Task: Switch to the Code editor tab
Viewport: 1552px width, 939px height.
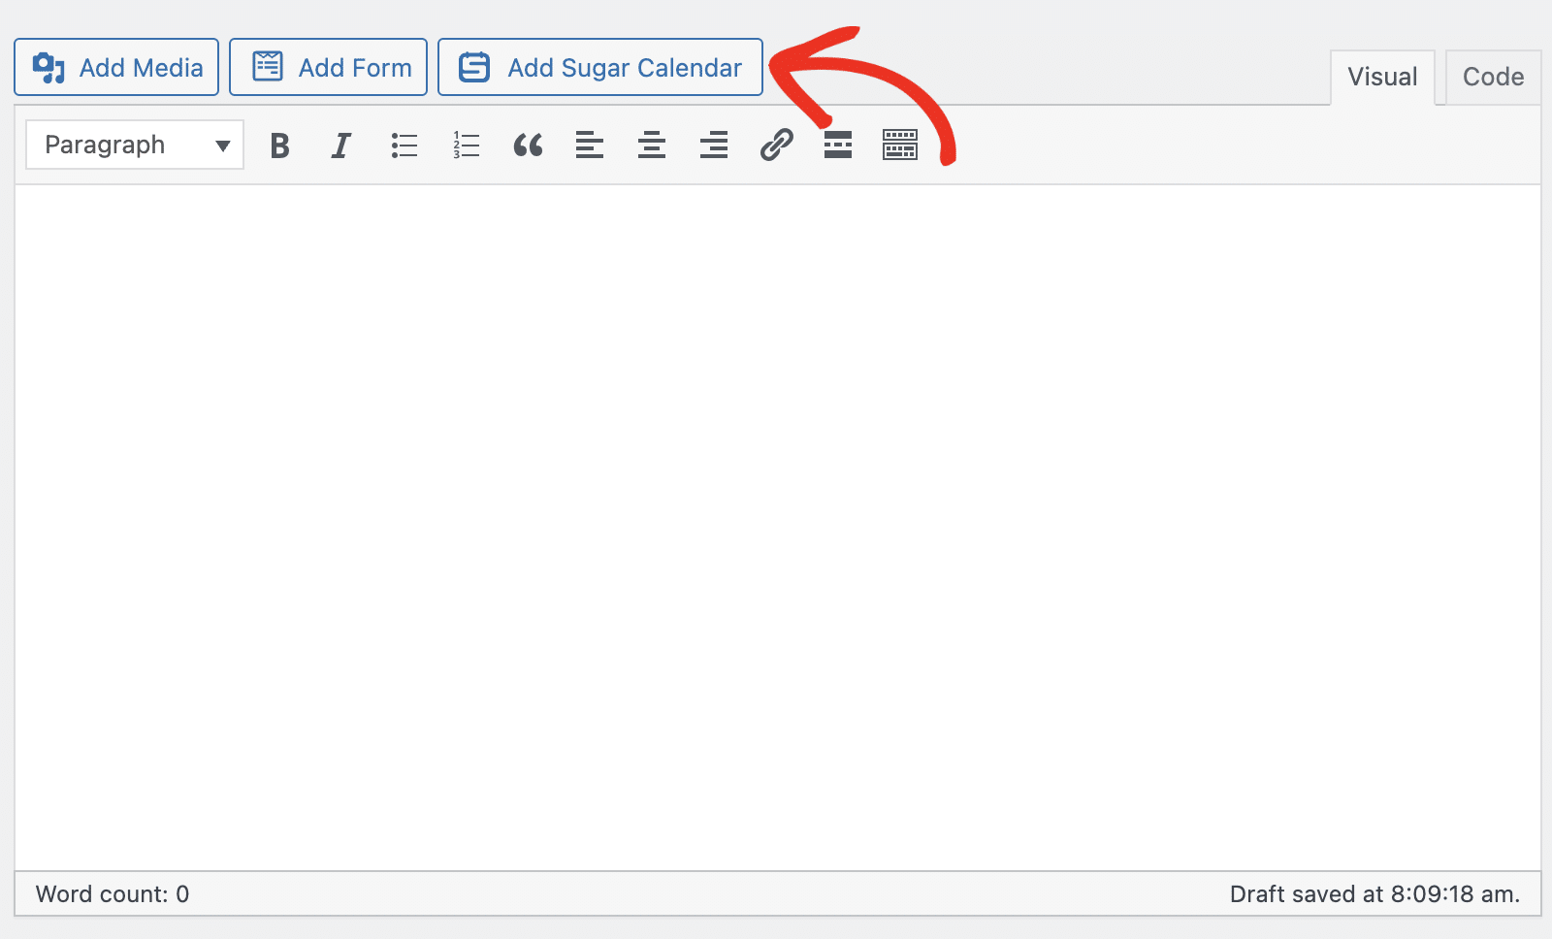Action: [x=1492, y=78]
